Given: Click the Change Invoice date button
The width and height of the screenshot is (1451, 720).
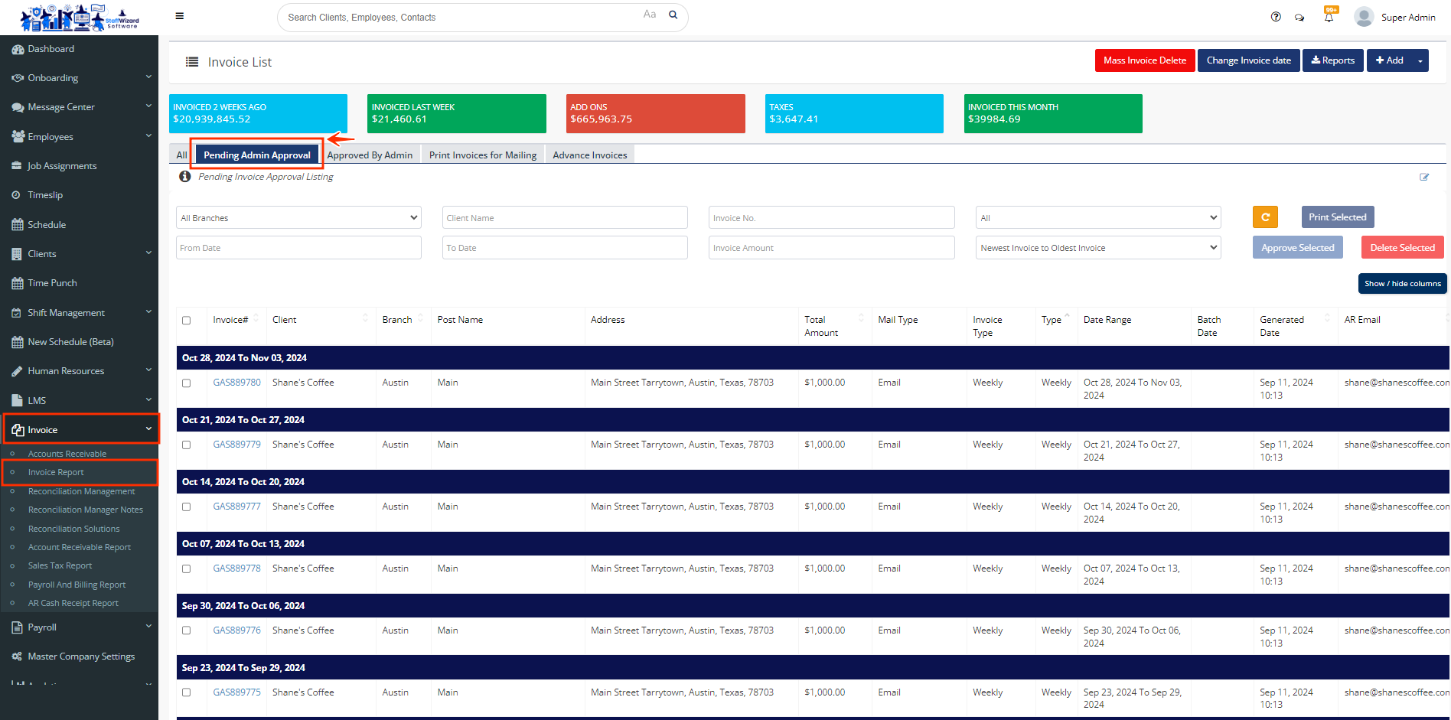Looking at the screenshot, I should tap(1249, 60).
